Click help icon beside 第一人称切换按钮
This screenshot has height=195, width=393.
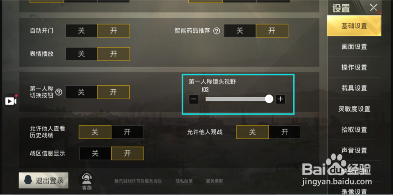click(x=59, y=92)
